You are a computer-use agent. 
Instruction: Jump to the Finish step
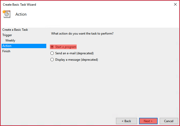pyautogui.click(x=6, y=51)
